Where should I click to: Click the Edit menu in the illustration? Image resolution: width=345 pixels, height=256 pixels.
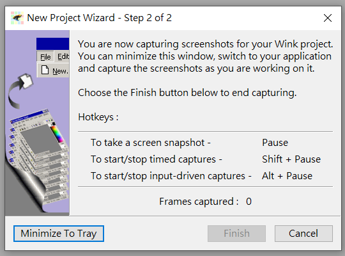(63, 57)
